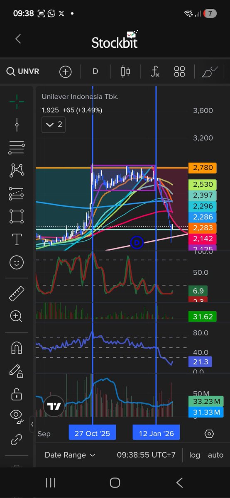This screenshot has height=498, width=230.
Task: Tap the WhatsApp notification icon
Action: click(x=51, y=13)
